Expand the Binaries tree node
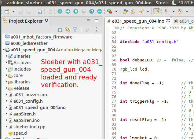194x139 pixels. [x=6, y=56]
